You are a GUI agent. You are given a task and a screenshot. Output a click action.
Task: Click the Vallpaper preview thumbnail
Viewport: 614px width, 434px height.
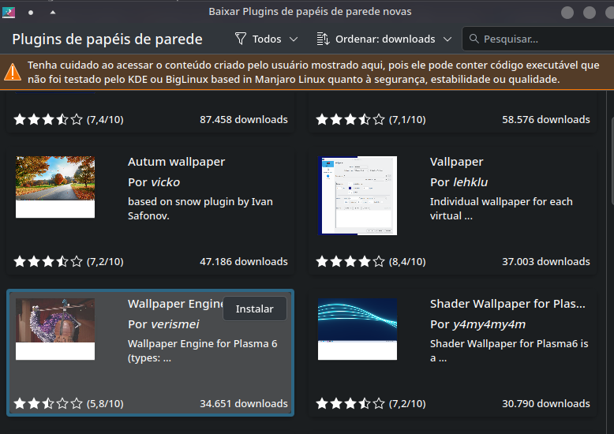pyautogui.click(x=358, y=195)
